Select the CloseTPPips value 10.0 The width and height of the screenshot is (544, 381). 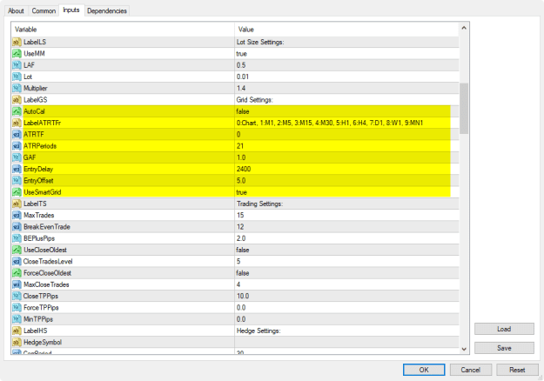click(243, 296)
